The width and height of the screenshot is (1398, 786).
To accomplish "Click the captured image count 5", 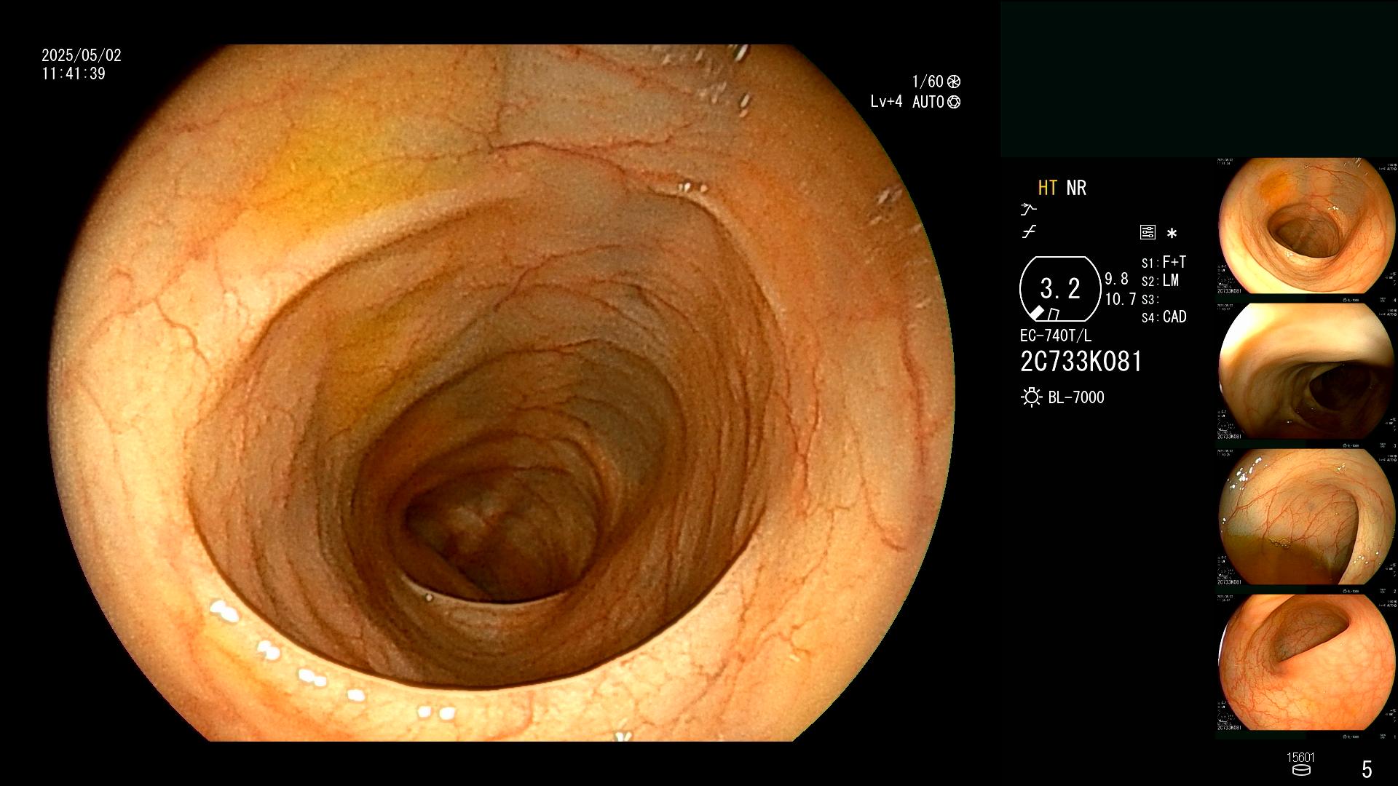I will 1367,769.
